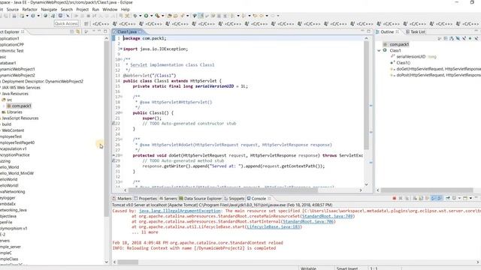Screen dimensions: 481x270
Task: Open the Debug dropdown arrow
Action: coord(141,16)
